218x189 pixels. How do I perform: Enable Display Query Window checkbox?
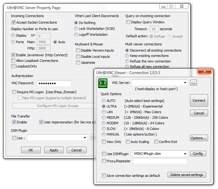[128, 22]
